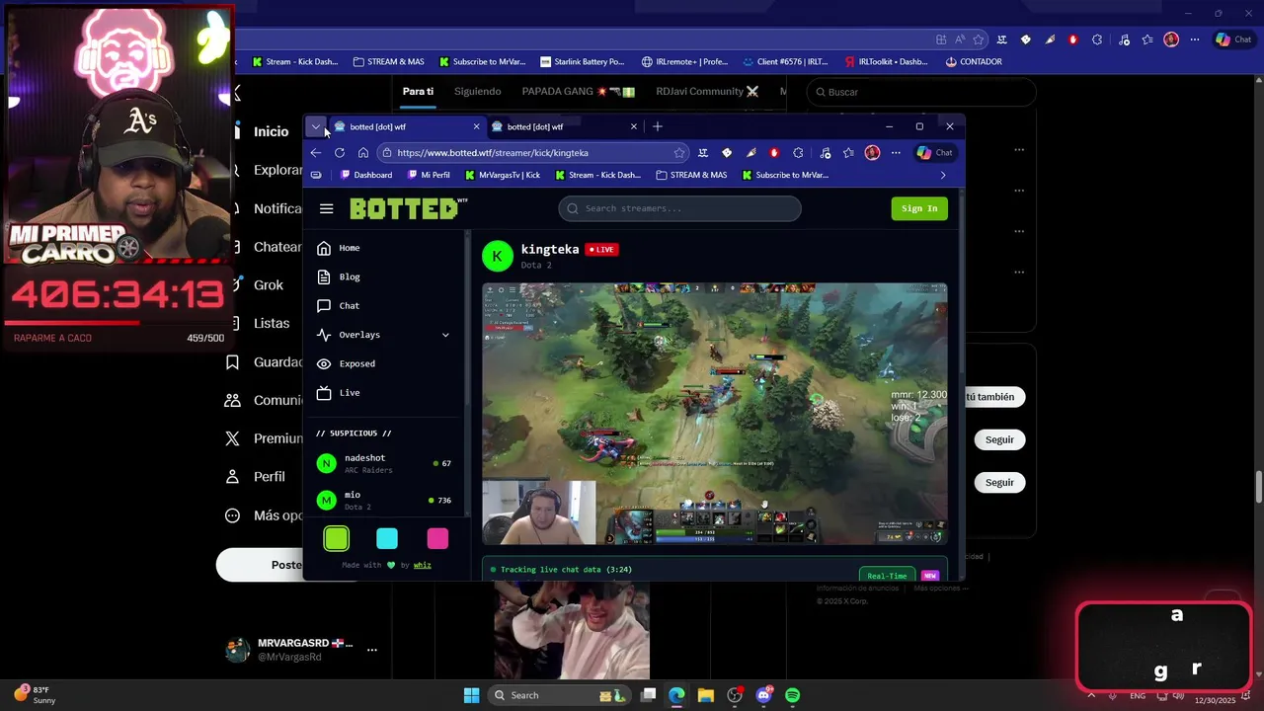Select Siguiendo tab in X window
1264x711 pixels.
coord(478,92)
